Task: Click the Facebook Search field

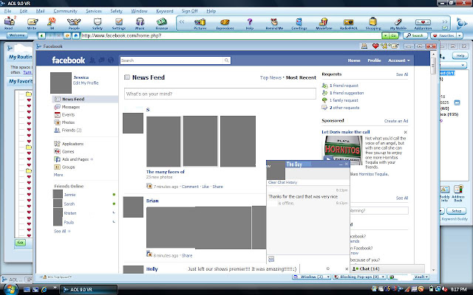Action: (172, 60)
